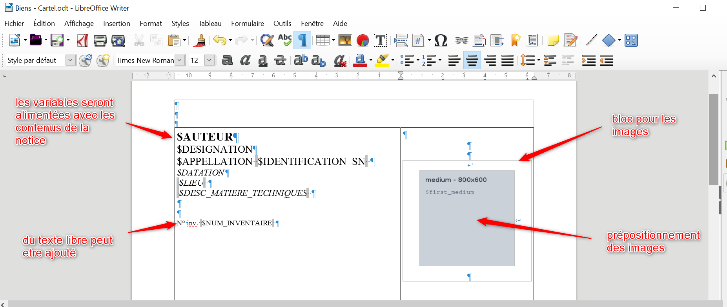Toggle Formatting Marks pilcrow button
This screenshot has width=727, height=307.
pos(302,40)
